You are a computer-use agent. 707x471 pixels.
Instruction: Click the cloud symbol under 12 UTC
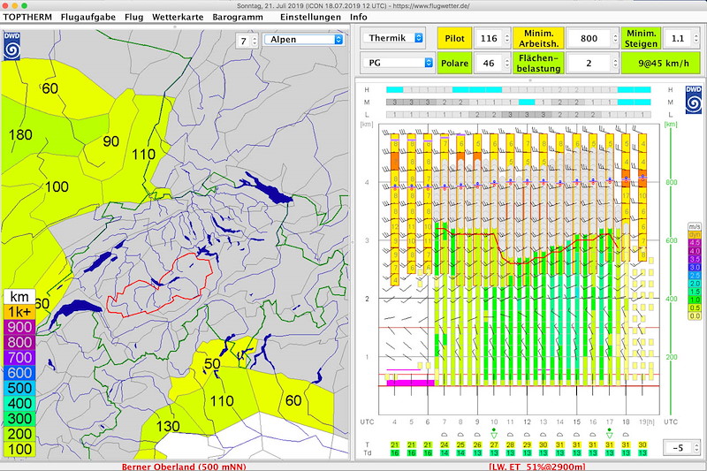(527, 435)
